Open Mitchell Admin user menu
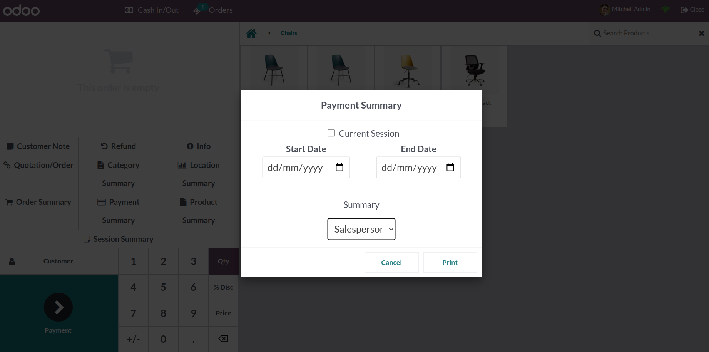 [625, 10]
